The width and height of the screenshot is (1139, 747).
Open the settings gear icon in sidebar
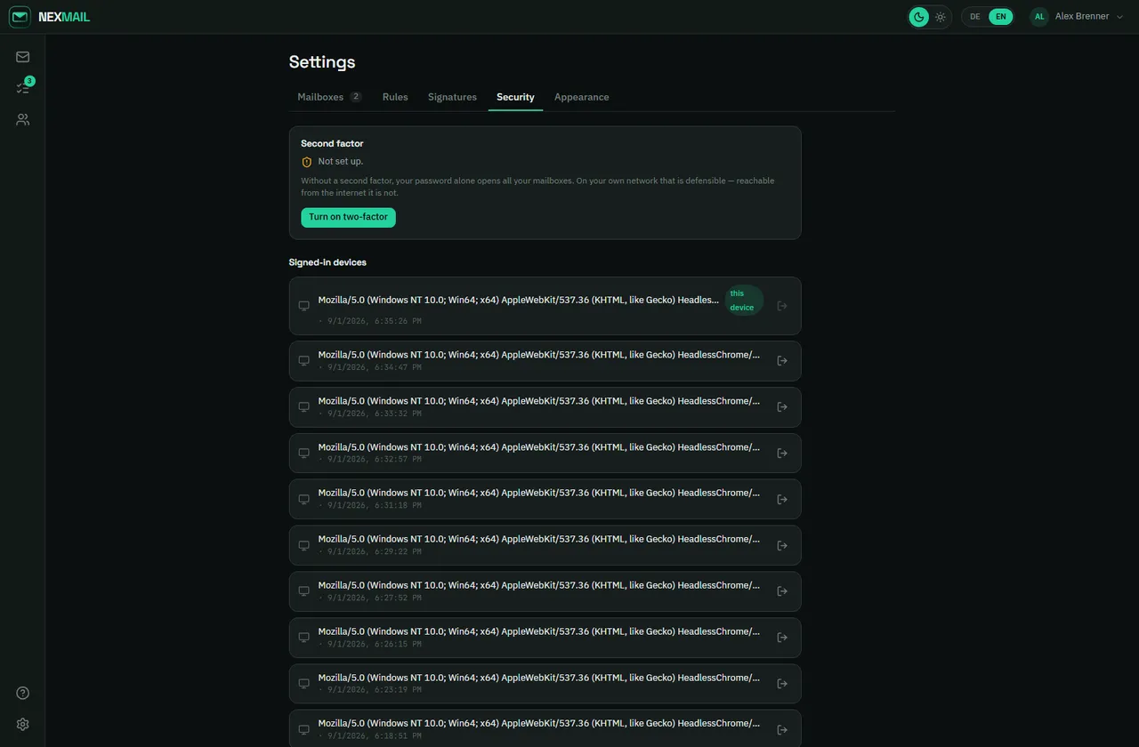tap(23, 724)
